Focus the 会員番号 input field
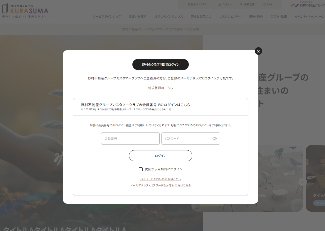 pyautogui.click(x=130, y=138)
